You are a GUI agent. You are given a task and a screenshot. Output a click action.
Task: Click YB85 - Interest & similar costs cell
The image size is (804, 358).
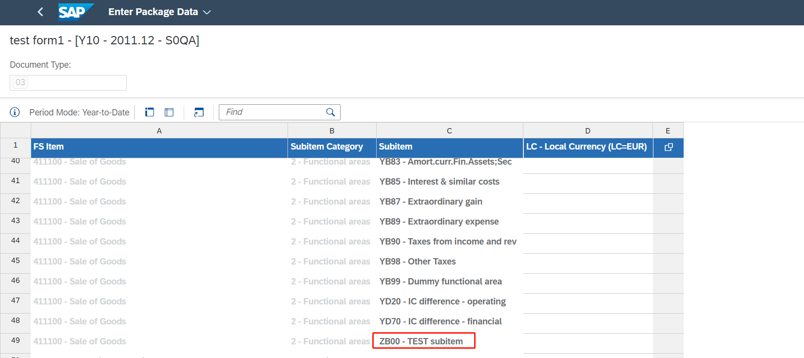pyautogui.click(x=450, y=183)
